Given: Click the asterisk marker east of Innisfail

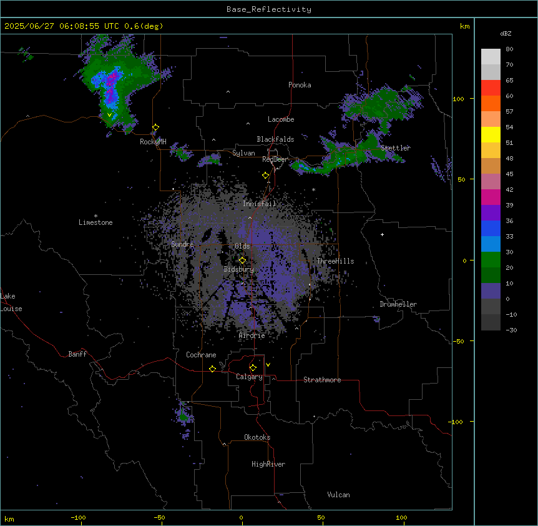Looking at the screenshot, I should coord(313,189).
